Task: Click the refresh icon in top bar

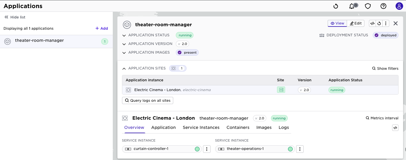Action: pos(336,6)
